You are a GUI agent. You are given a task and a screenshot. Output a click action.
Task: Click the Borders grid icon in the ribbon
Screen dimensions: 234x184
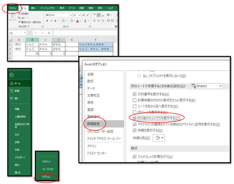pos(63,21)
